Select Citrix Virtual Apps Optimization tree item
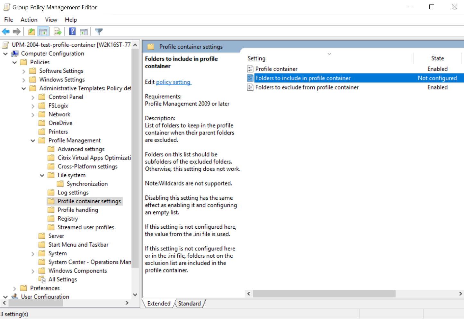This screenshot has width=464, height=320. [94, 158]
